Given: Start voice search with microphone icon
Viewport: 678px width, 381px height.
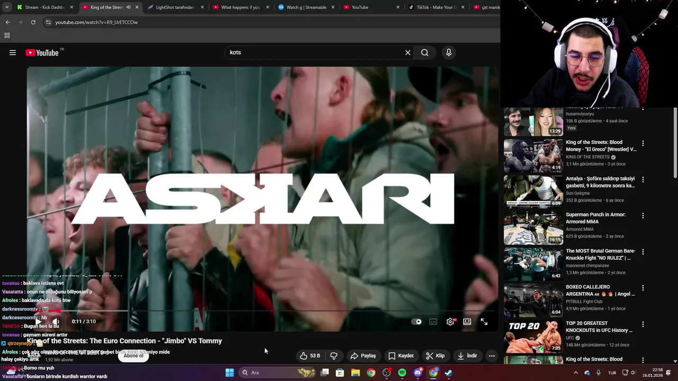Looking at the screenshot, I should [x=449, y=52].
